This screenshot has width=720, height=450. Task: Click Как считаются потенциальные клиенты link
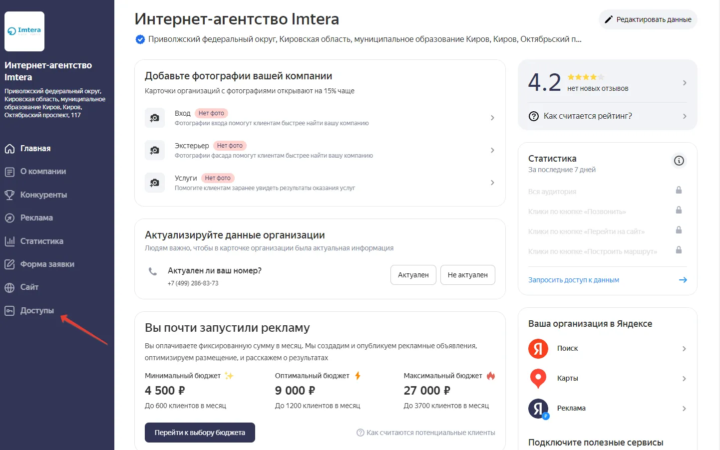(426, 433)
